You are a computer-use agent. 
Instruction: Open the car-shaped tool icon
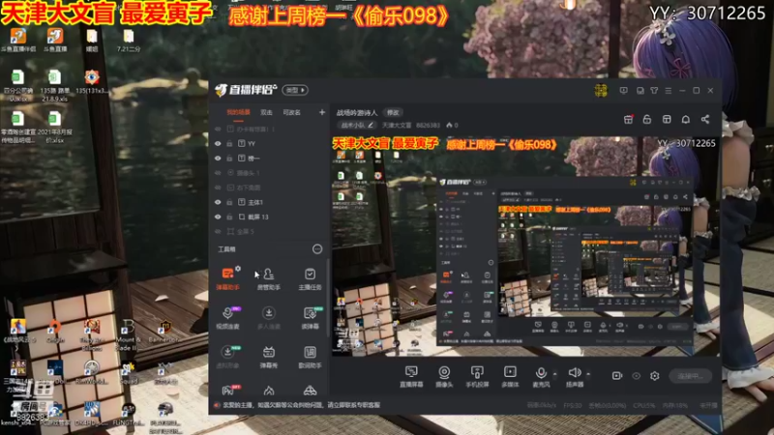310,391
